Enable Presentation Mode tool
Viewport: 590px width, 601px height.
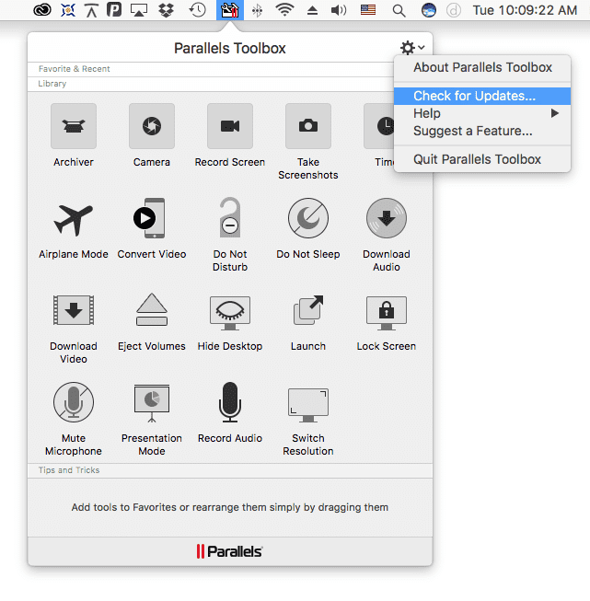point(152,403)
